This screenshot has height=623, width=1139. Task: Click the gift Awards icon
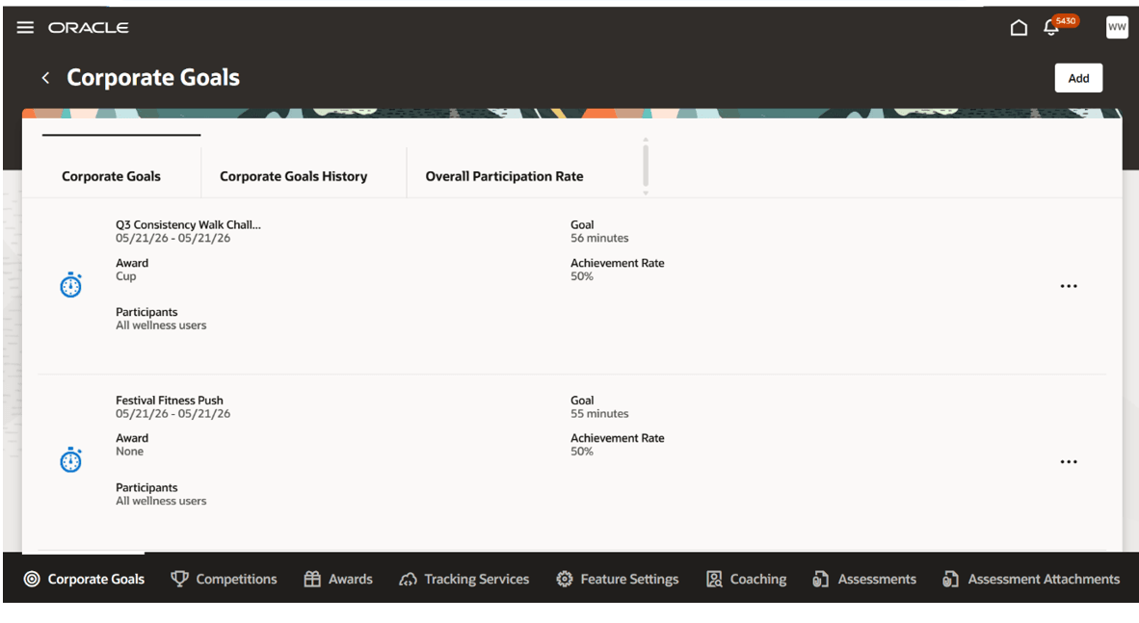(x=312, y=579)
